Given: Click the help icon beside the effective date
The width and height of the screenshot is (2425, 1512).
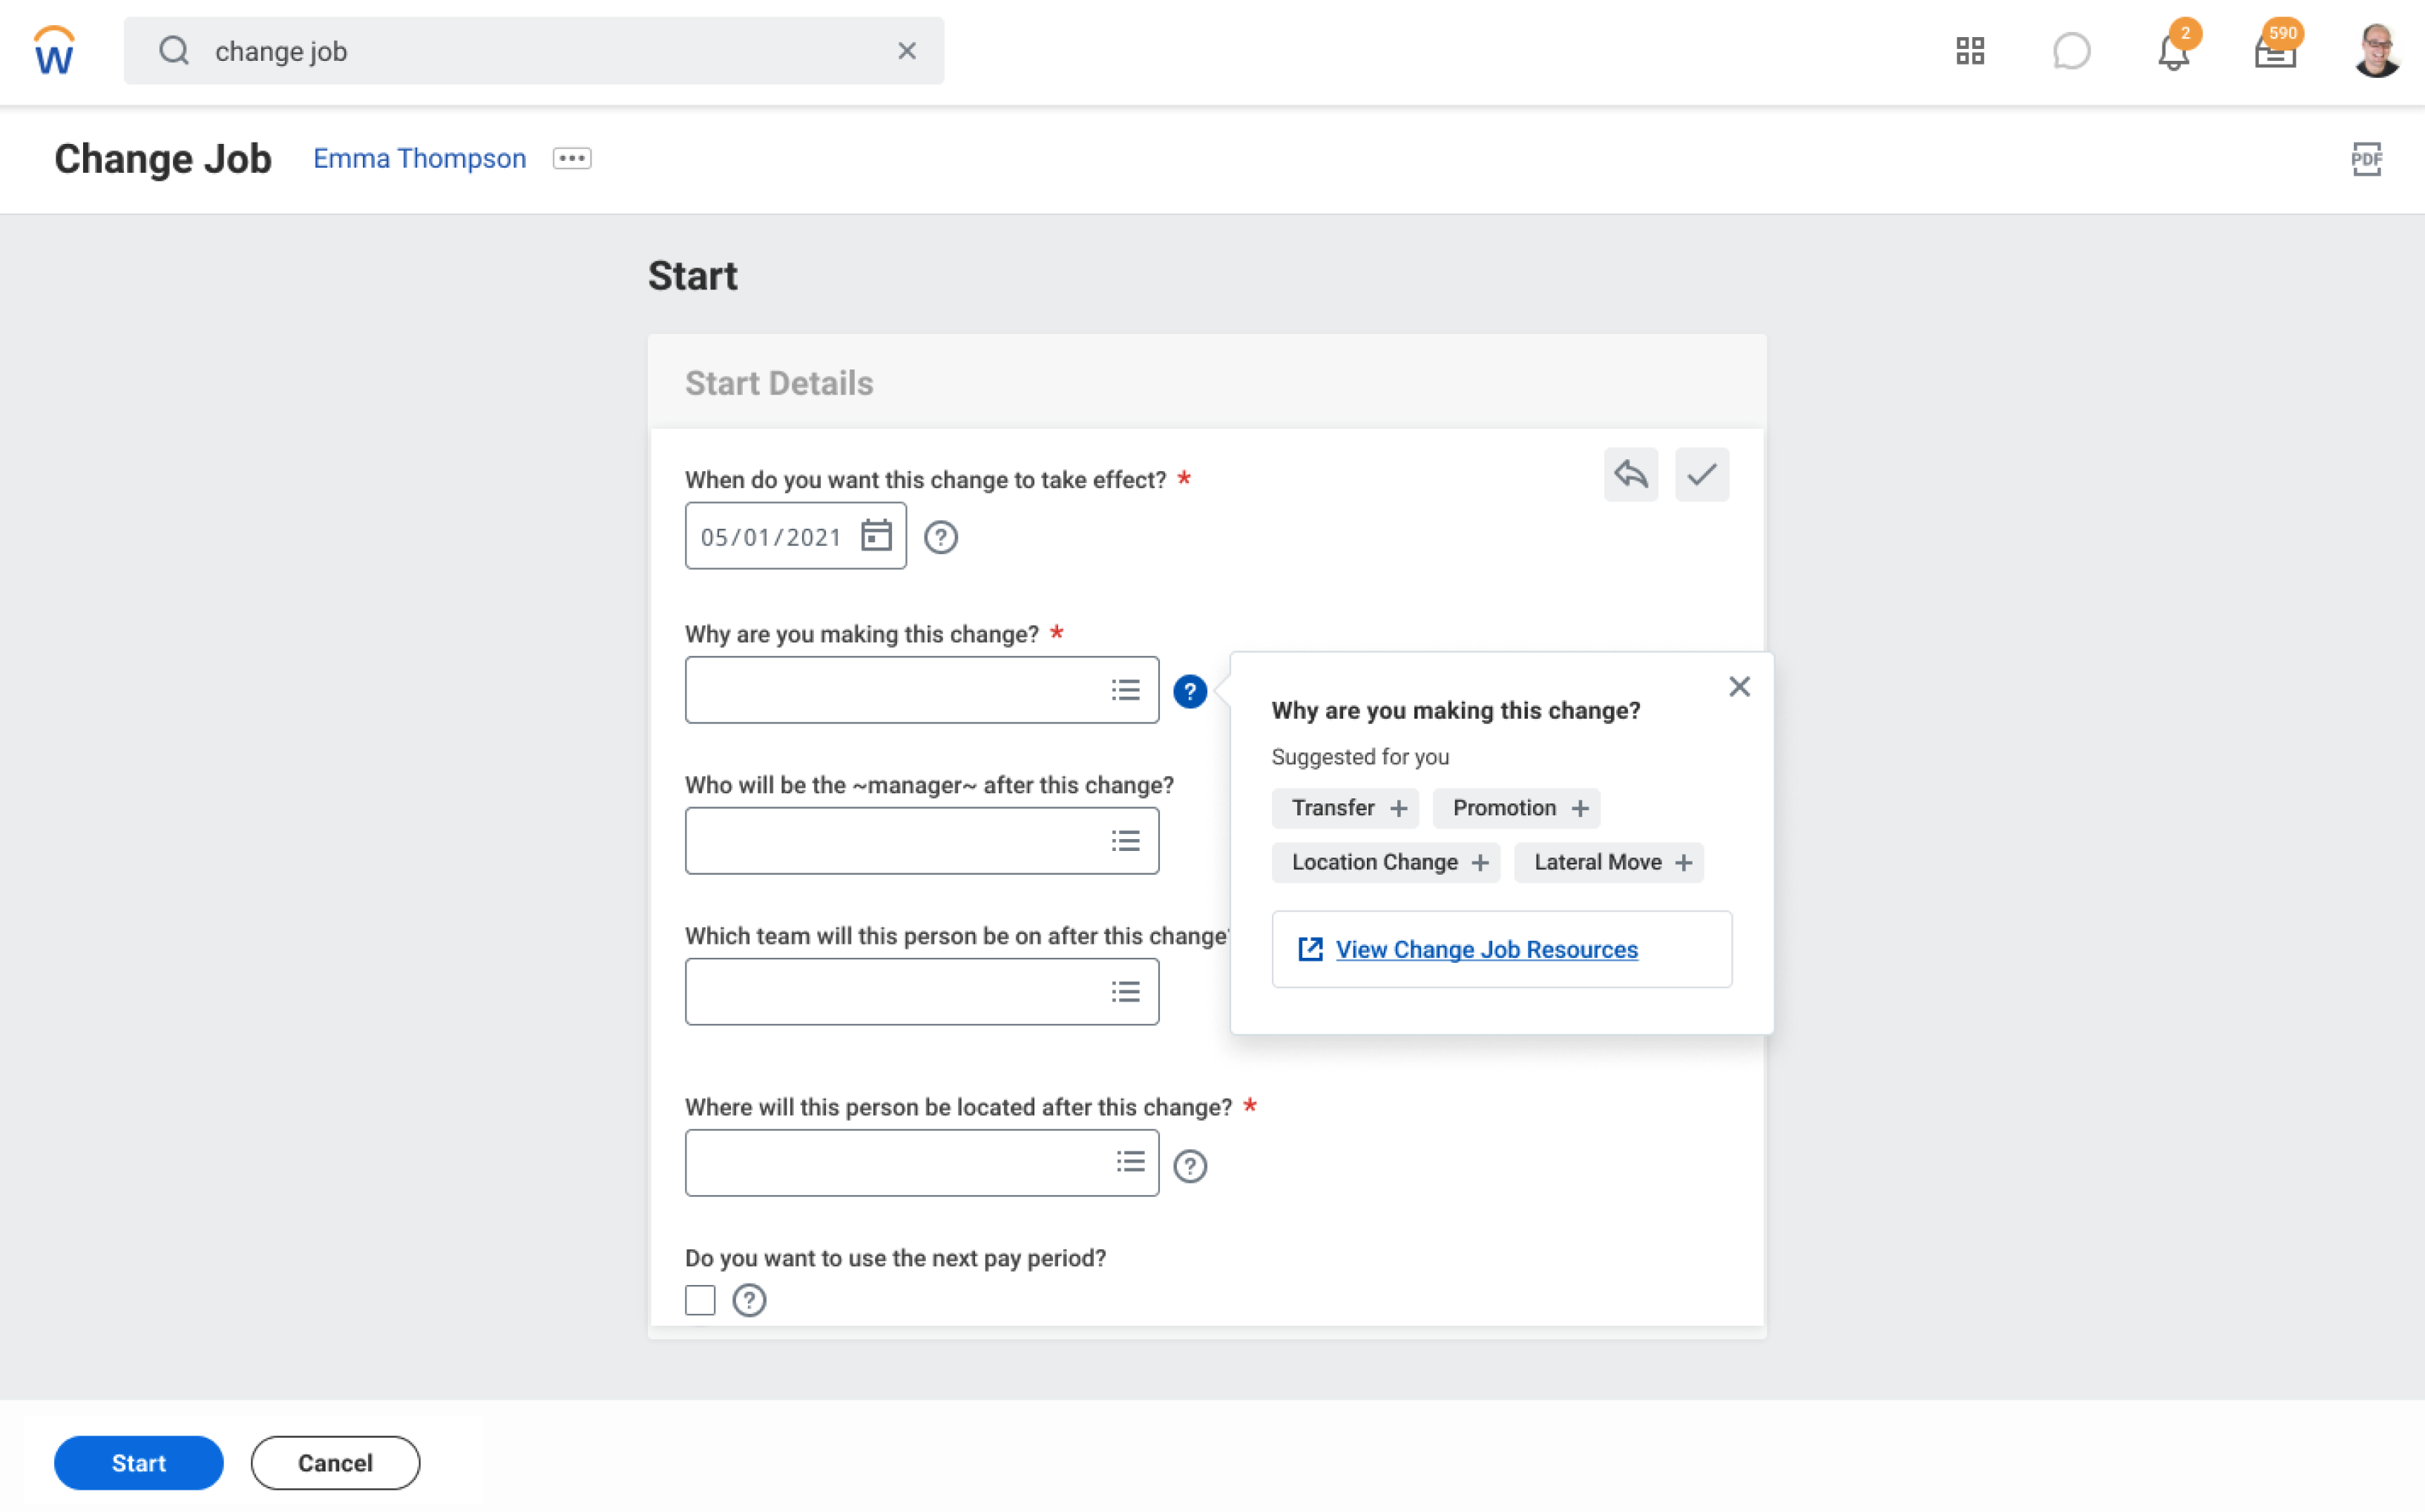Looking at the screenshot, I should click(x=941, y=537).
